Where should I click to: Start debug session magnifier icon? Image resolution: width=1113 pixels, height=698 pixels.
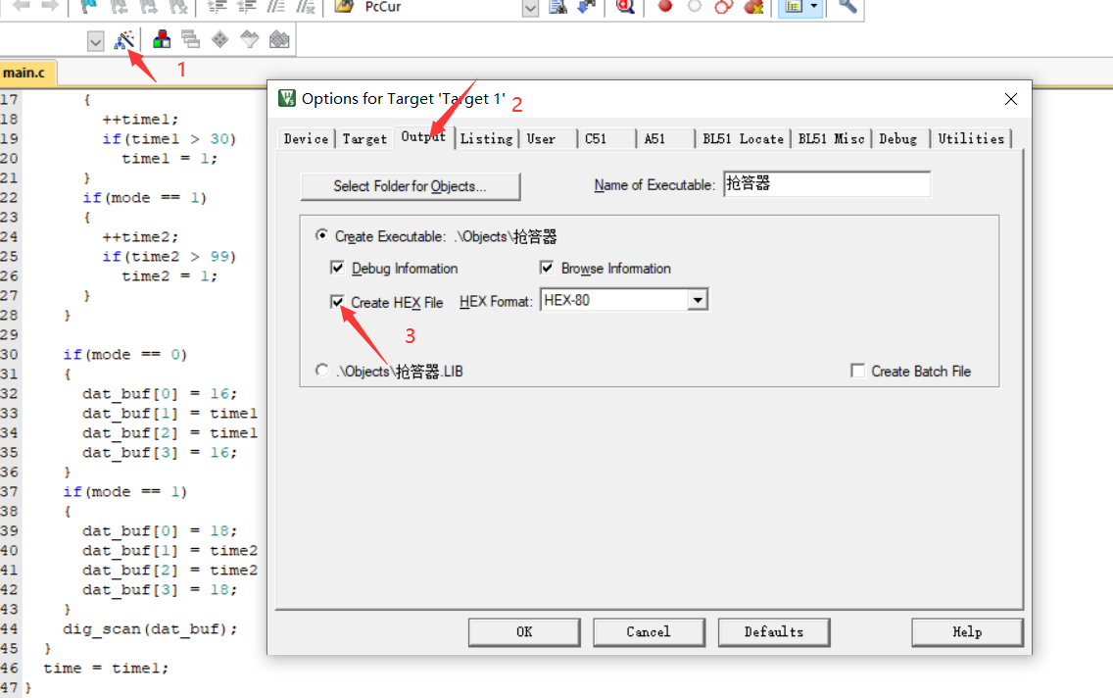[625, 6]
